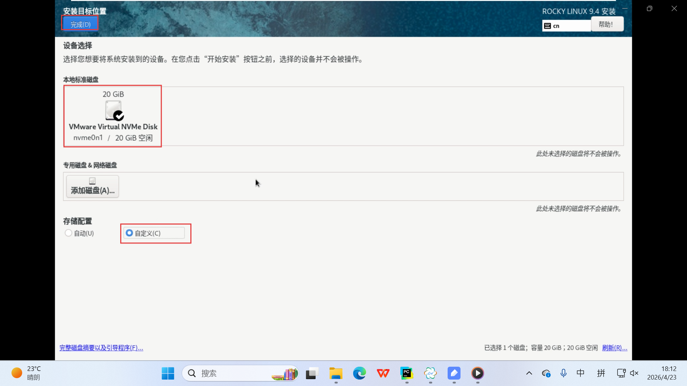Click the microphone tray icon
Image resolution: width=687 pixels, height=386 pixels.
click(563, 373)
